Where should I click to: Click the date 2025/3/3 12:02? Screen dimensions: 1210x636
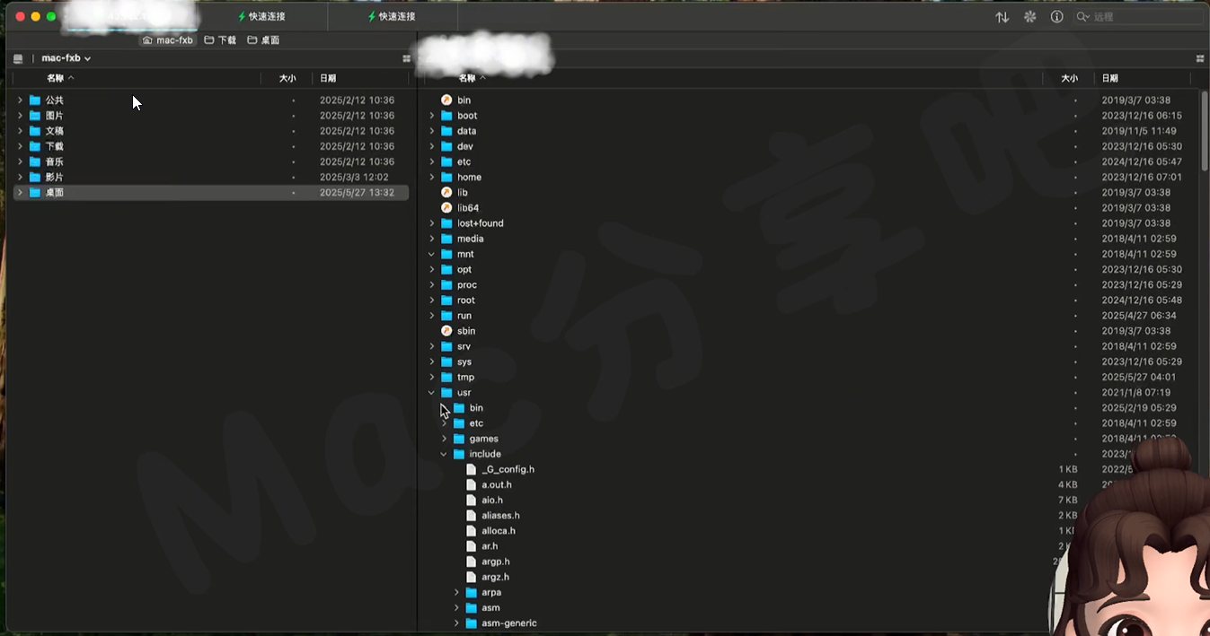click(354, 178)
